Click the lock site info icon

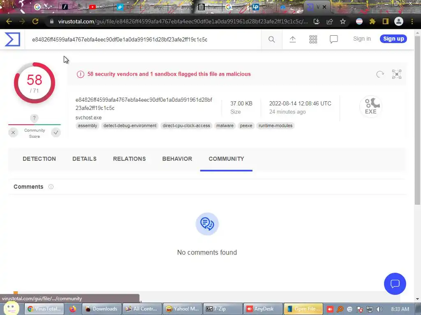click(51, 21)
